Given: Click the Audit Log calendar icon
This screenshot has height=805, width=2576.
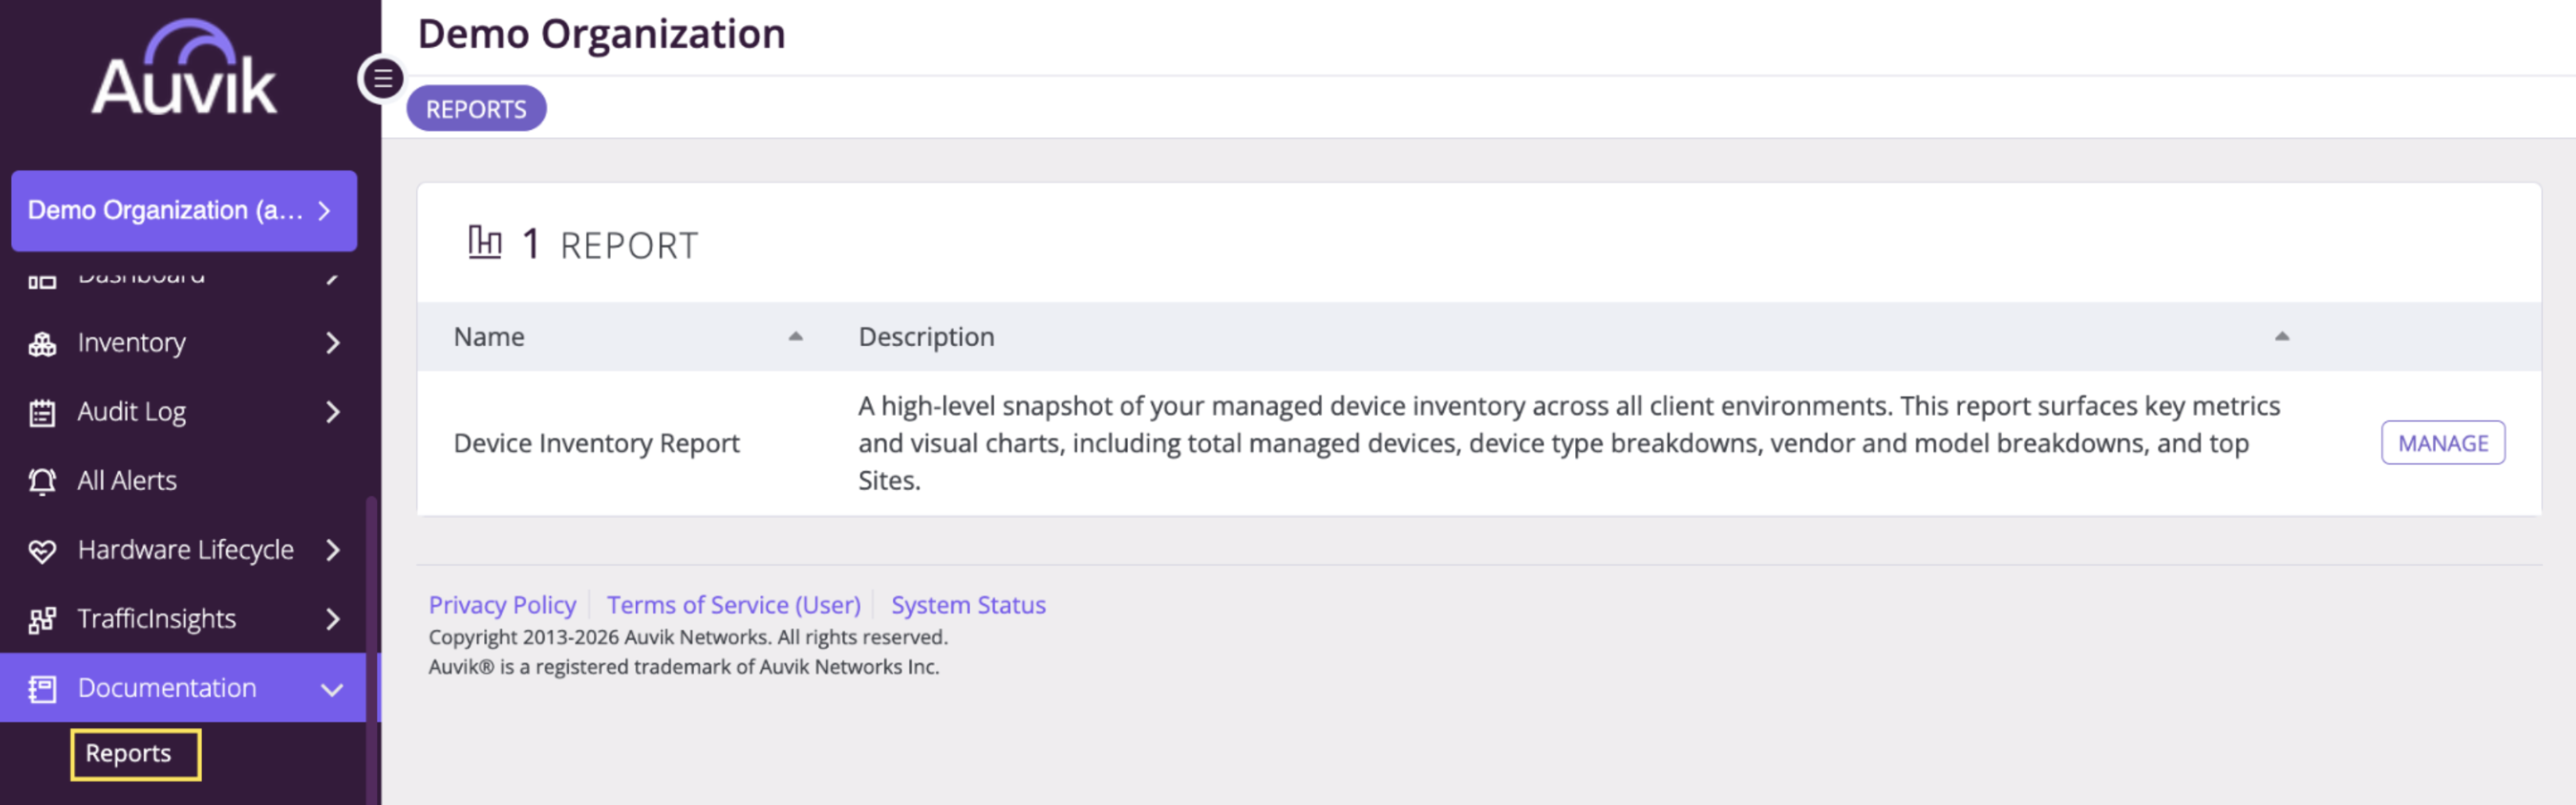Looking at the screenshot, I should point(42,412).
